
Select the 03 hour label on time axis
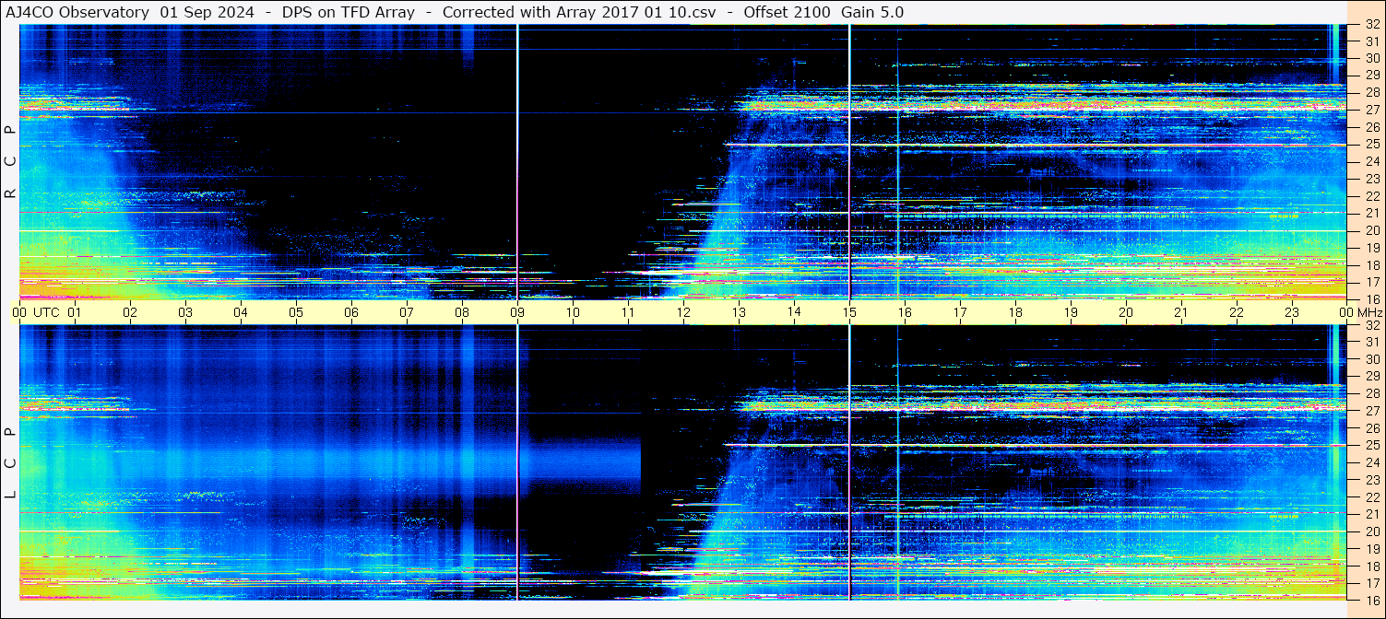[x=185, y=312]
